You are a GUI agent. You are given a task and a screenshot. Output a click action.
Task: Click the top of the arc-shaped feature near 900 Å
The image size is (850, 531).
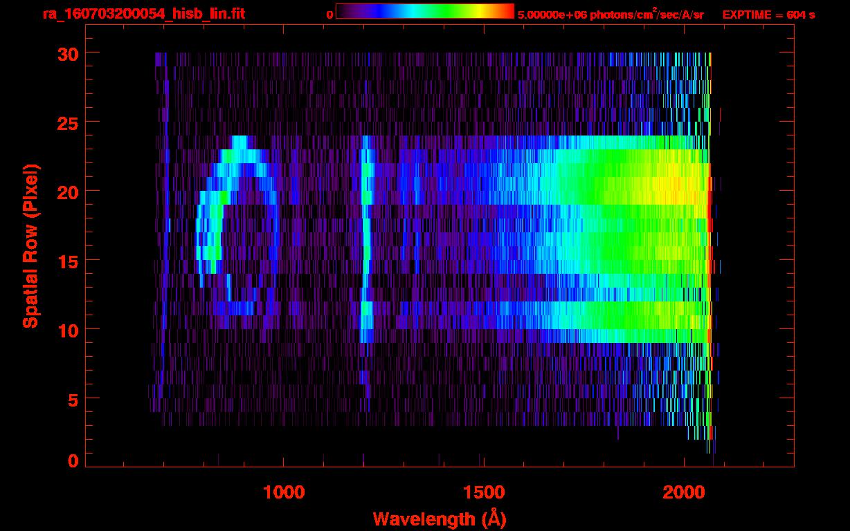pyautogui.click(x=239, y=142)
